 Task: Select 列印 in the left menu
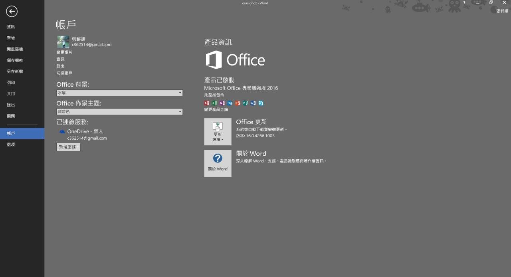[x=11, y=83]
